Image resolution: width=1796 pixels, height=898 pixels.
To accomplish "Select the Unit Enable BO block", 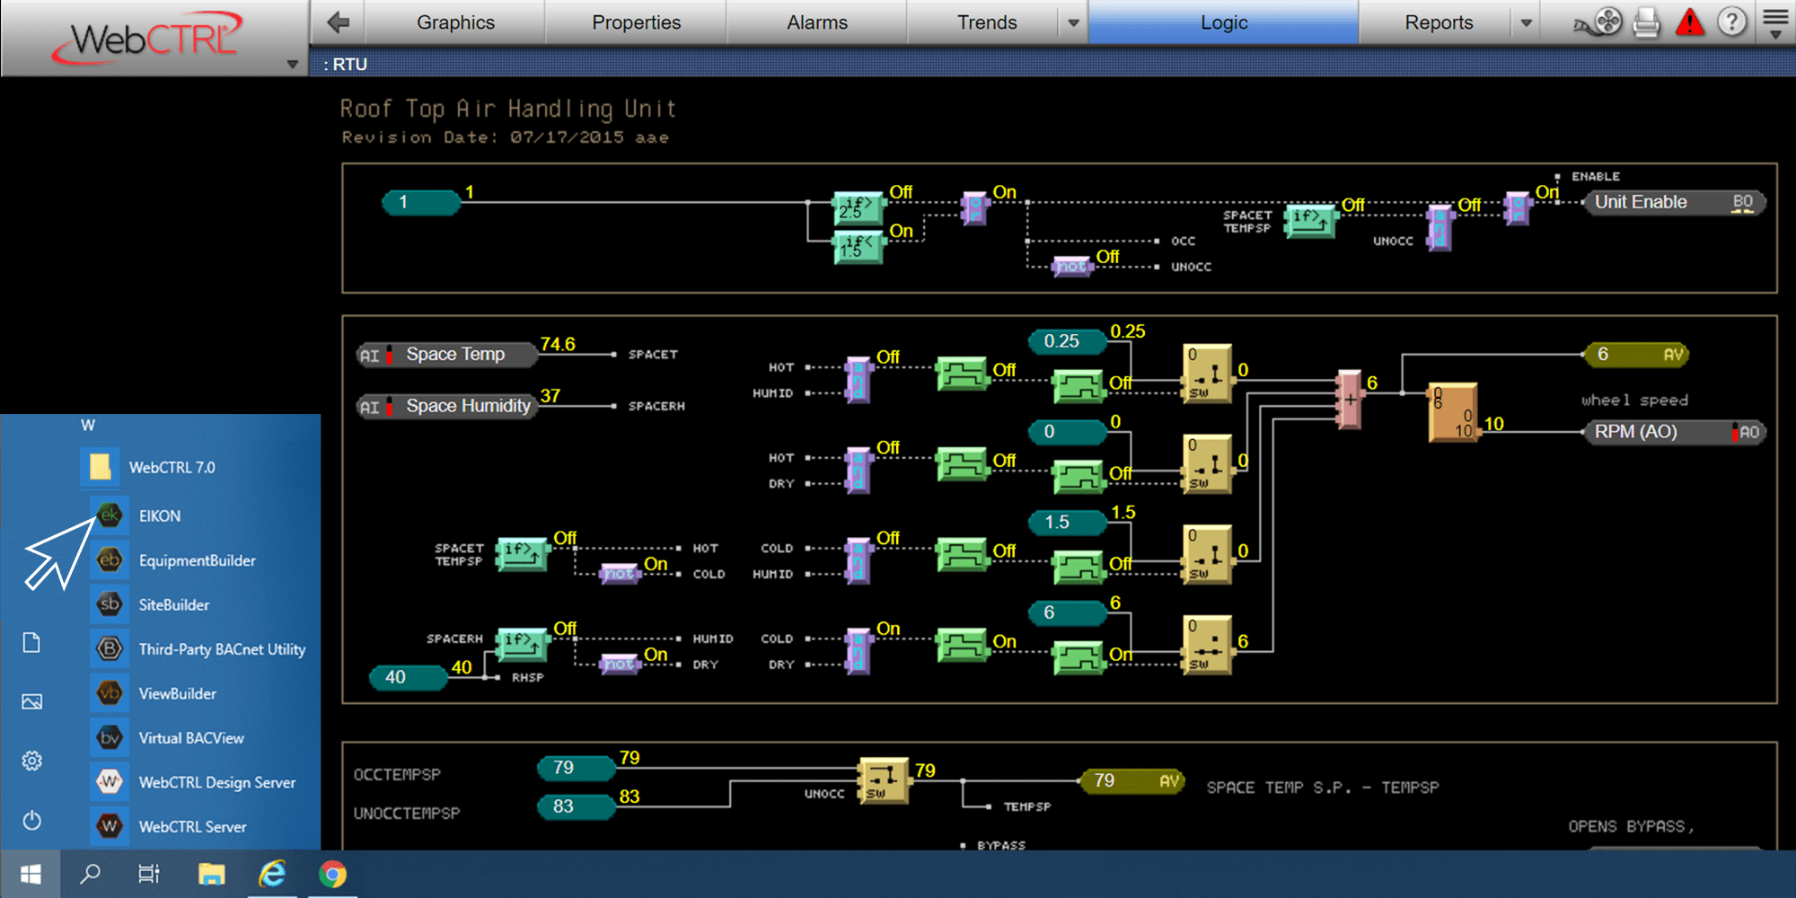I will click(x=1674, y=202).
